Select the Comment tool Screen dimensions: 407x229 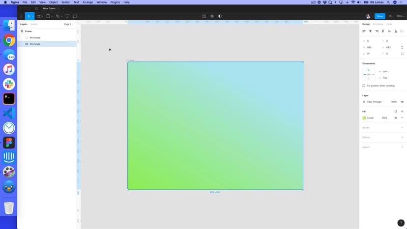tap(75, 16)
